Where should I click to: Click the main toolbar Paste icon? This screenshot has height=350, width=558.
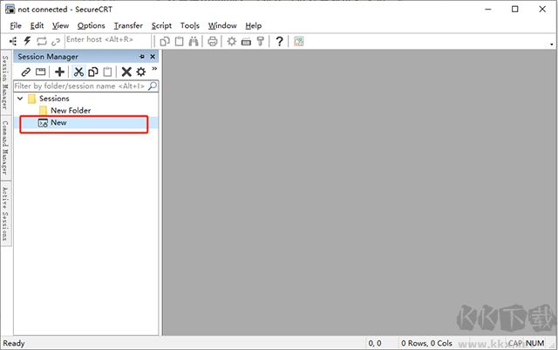pos(179,41)
